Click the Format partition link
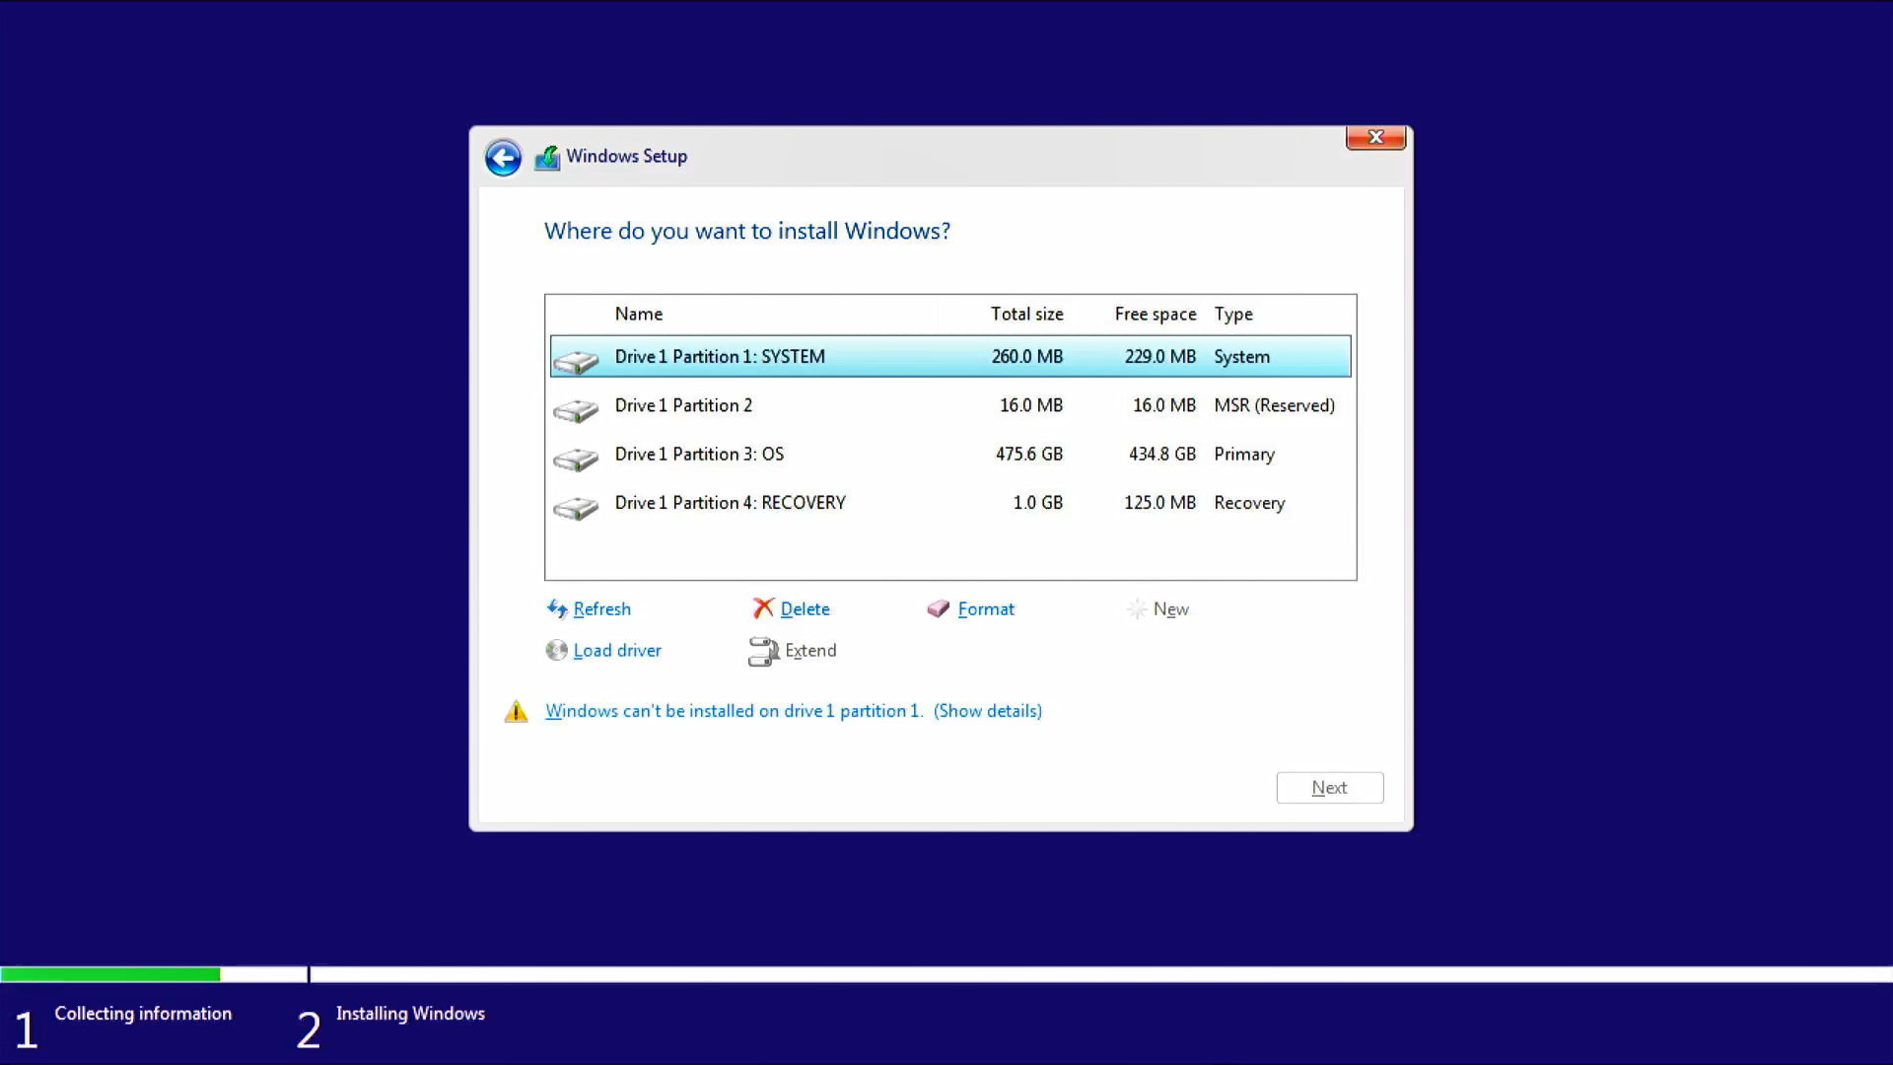Image resolution: width=1893 pixels, height=1065 pixels. point(986,609)
